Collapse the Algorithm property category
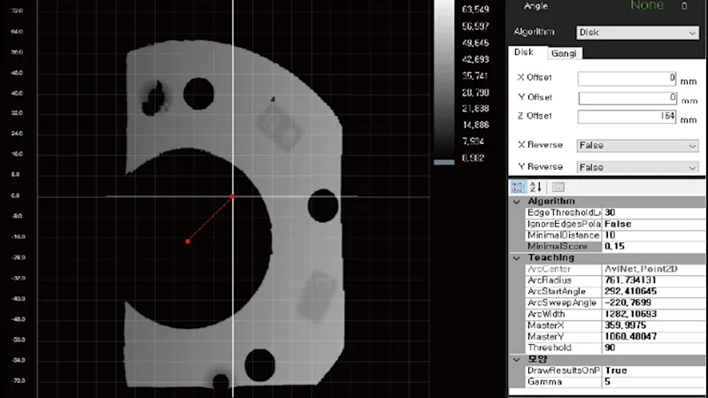708x398 pixels. 518,202
